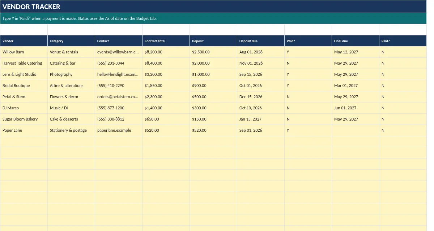
Task: Click the $2,500.00 deposit cell
Action: (x=213, y=52)
